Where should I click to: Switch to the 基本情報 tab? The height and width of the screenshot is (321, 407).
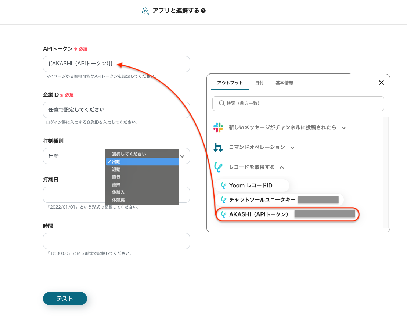coord(284,83)
